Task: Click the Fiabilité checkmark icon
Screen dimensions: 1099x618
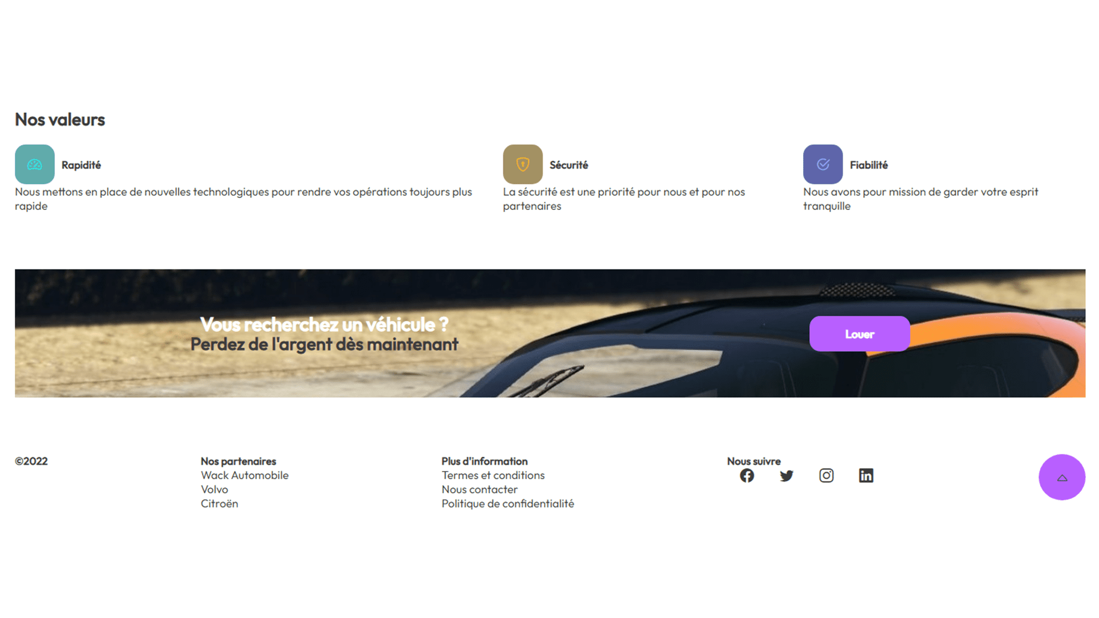Action: [823, 164]
